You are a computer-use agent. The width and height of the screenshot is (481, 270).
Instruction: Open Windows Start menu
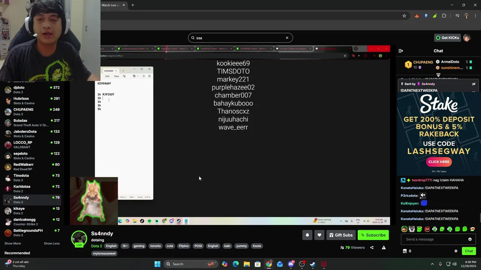click(157, 264)
